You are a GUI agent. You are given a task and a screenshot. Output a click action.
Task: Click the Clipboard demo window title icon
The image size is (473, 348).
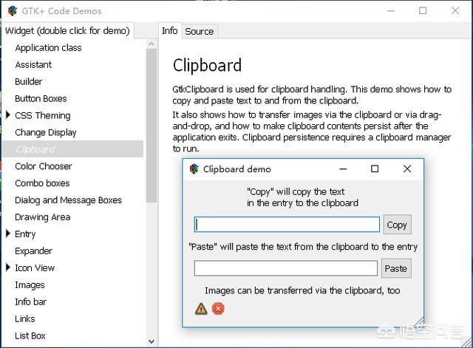click(194, 169)
